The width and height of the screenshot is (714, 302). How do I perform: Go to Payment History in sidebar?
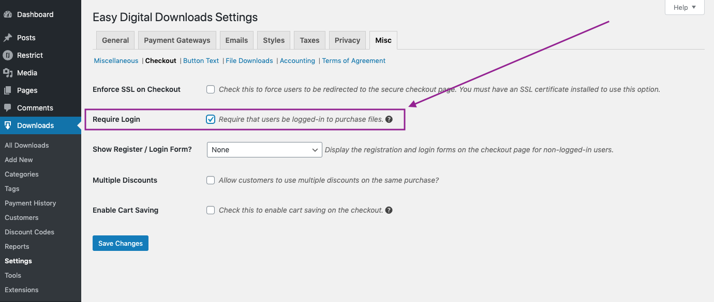coord(31,203)
